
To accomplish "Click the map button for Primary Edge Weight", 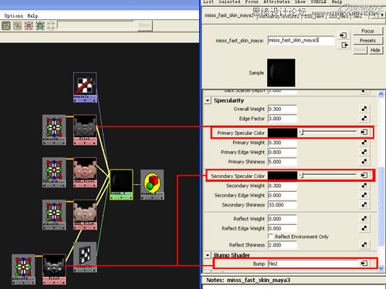I will 364,152.
